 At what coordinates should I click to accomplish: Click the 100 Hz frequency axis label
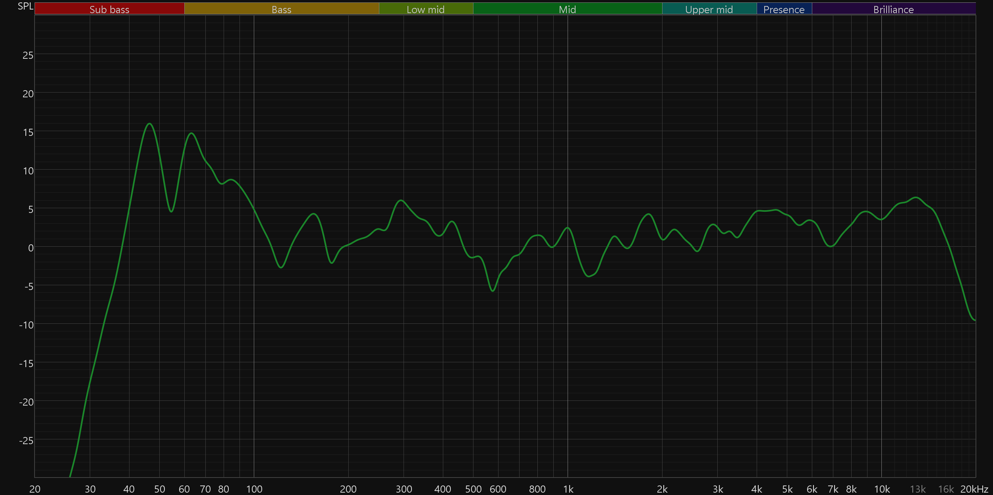[254, 489]
